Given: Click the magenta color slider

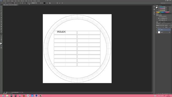Looking at the screenshot, I should pos(162,9).
